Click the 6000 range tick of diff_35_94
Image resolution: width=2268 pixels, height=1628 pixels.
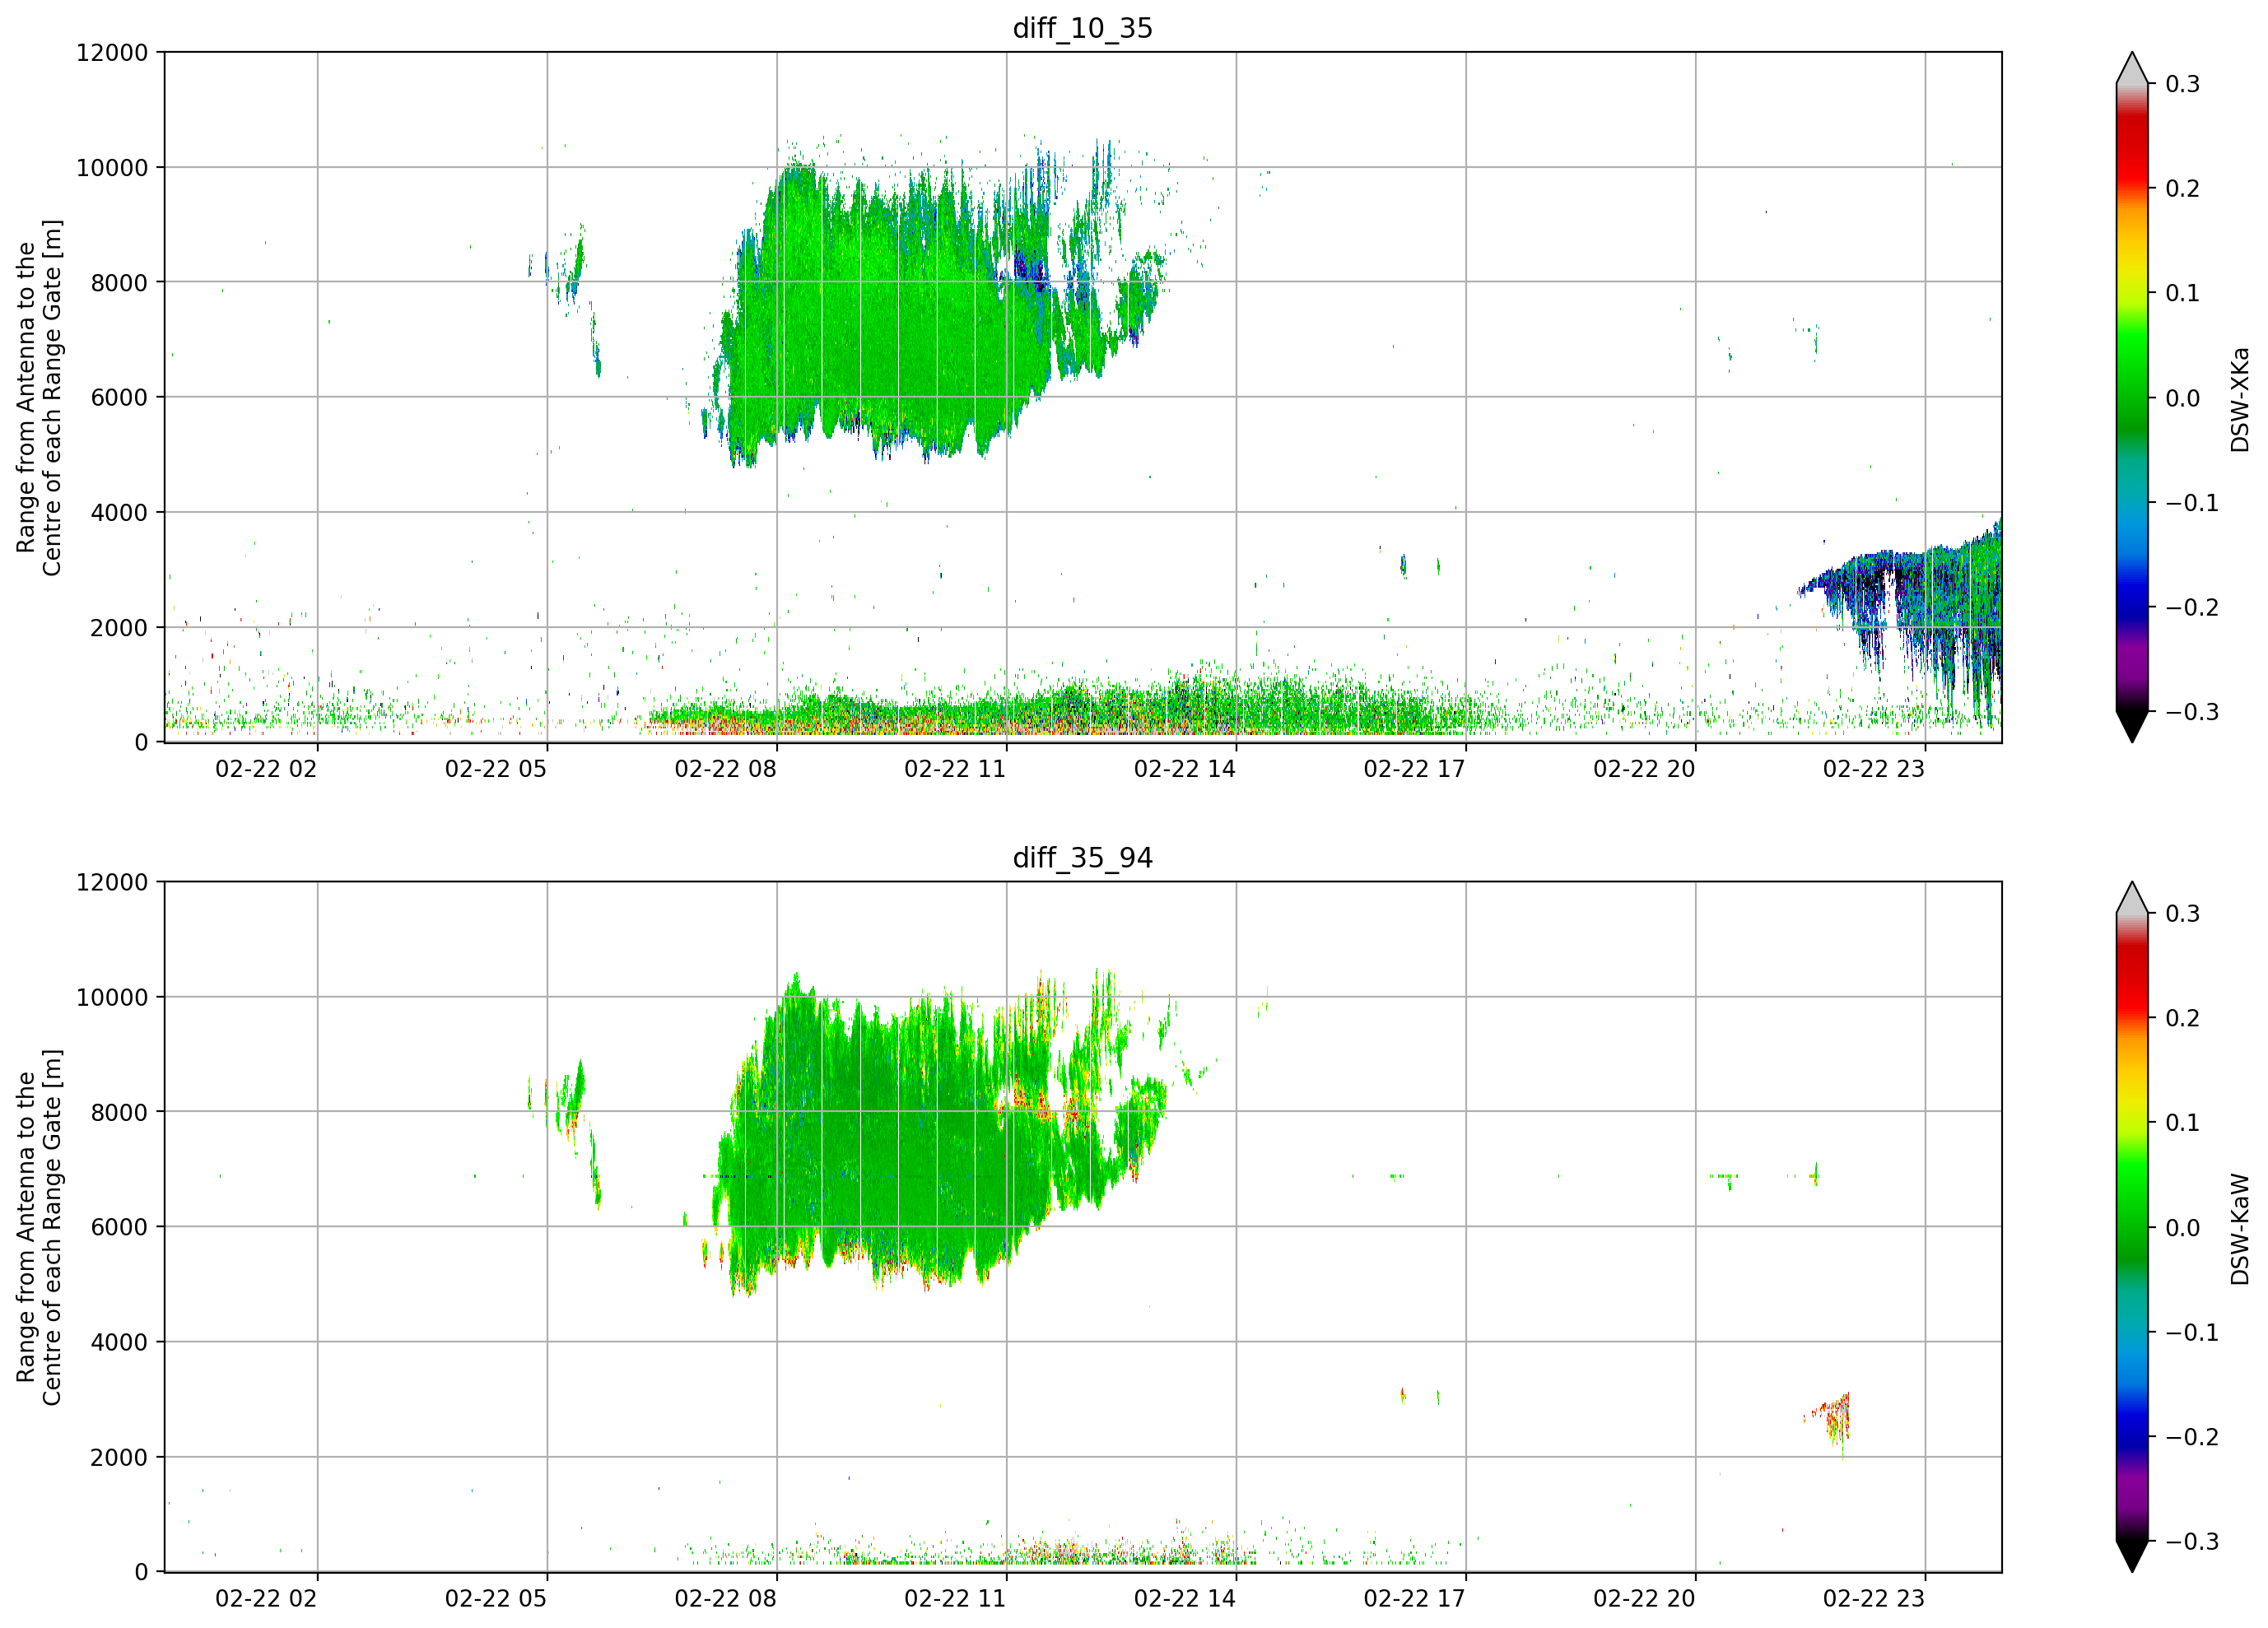[119, 1228]
